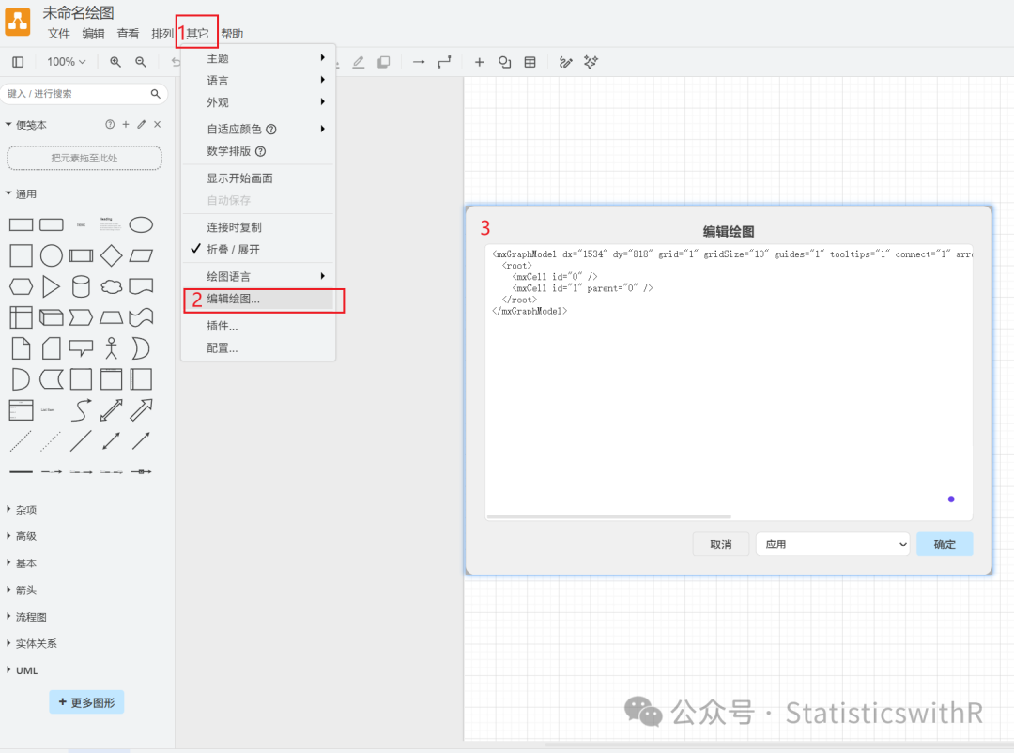Click the insert table icon in toolbar

(530, 62)
